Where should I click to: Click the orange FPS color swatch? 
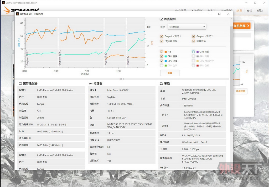click(165, 52)
